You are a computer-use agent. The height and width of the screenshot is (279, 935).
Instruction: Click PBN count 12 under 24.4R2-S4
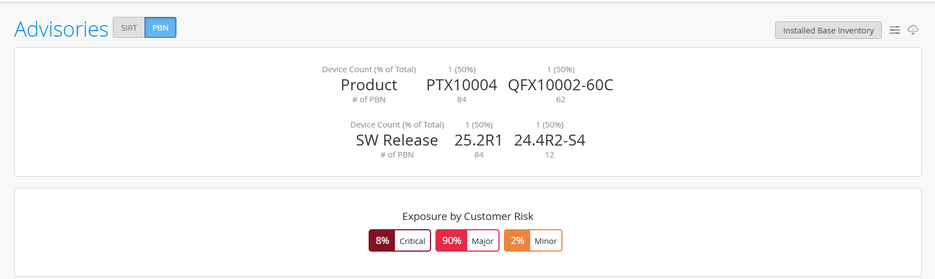point(549,155)
